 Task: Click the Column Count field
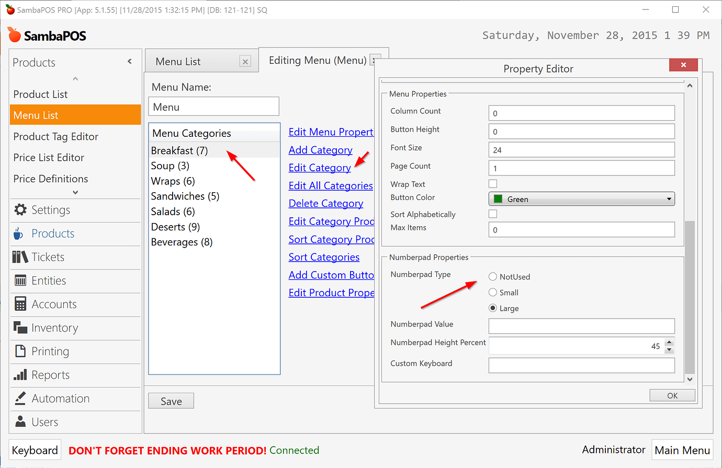[x=581, y=113]
